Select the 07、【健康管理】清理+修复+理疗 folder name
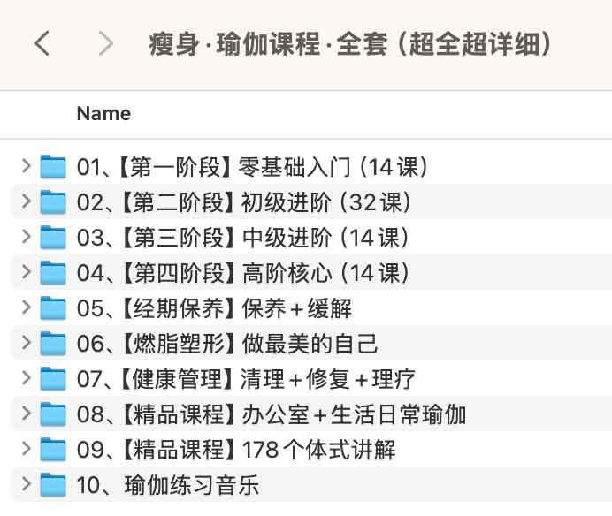This screenshot has width=612, height=516. 246,379
